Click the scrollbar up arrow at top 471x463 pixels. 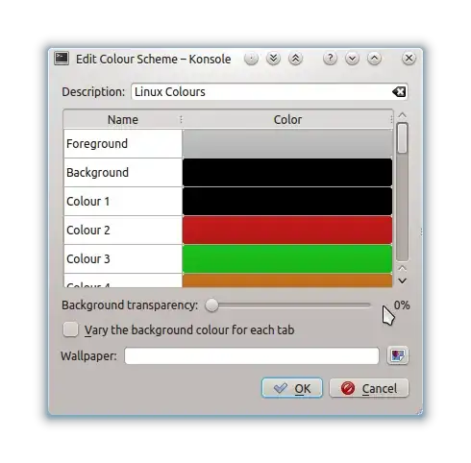[x=403, y=115]
